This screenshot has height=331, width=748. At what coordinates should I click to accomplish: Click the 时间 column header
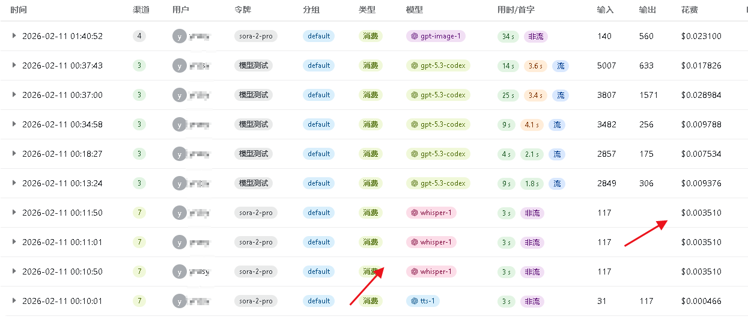[x=19, y=10]
